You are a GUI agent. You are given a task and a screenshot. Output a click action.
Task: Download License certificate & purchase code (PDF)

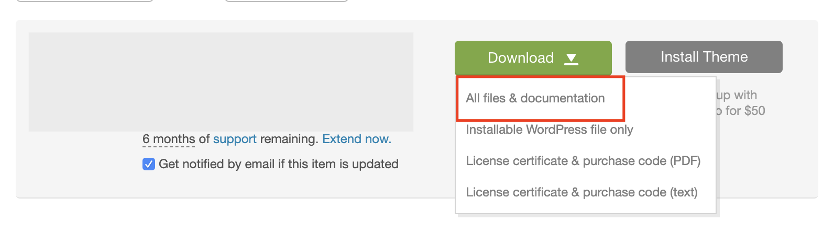(583, 161)
